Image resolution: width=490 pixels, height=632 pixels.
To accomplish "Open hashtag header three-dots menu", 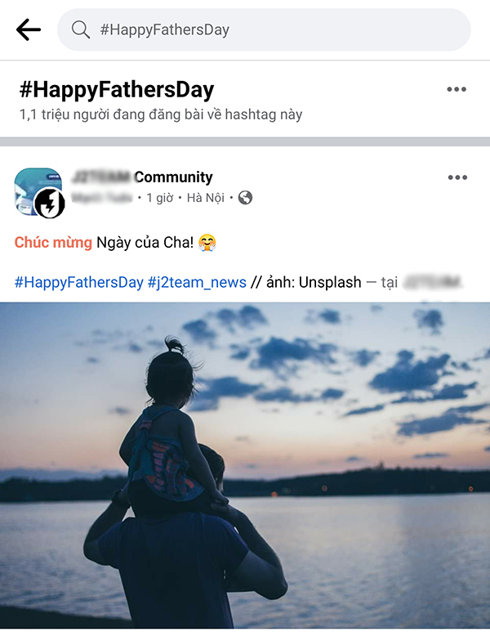I will 457,89.
